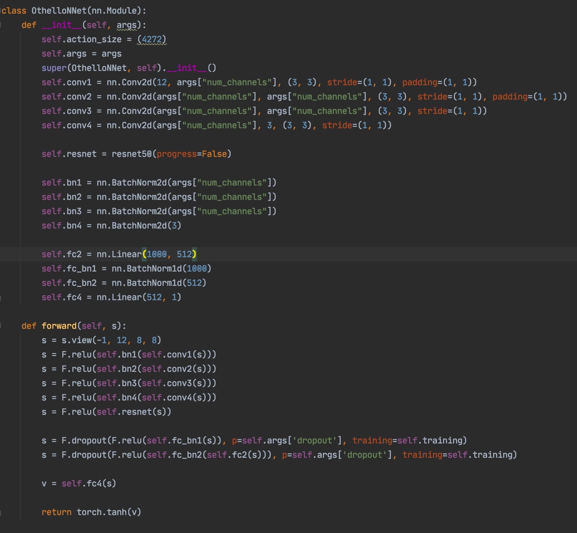Click the 'return' keyword
The height and width of the screenshot is (533, 577).
[57, 512]
